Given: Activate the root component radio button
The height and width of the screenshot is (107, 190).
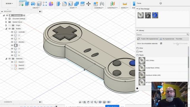Looking at the screenshot, I should pyautogui.click(x=24, y=15).
